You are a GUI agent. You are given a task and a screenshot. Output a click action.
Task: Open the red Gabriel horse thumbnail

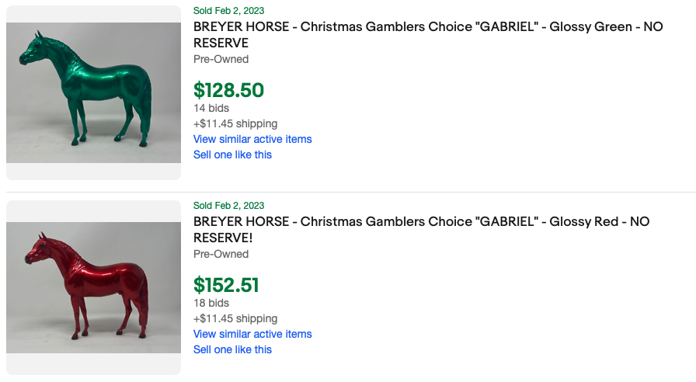[93, 287]
